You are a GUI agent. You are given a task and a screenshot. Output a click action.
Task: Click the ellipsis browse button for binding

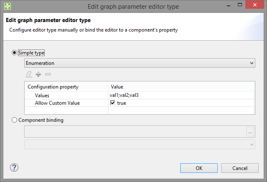coord(250,132)
